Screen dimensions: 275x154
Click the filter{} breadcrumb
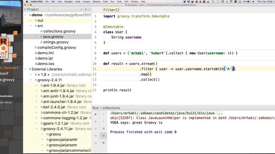(111, 10)
